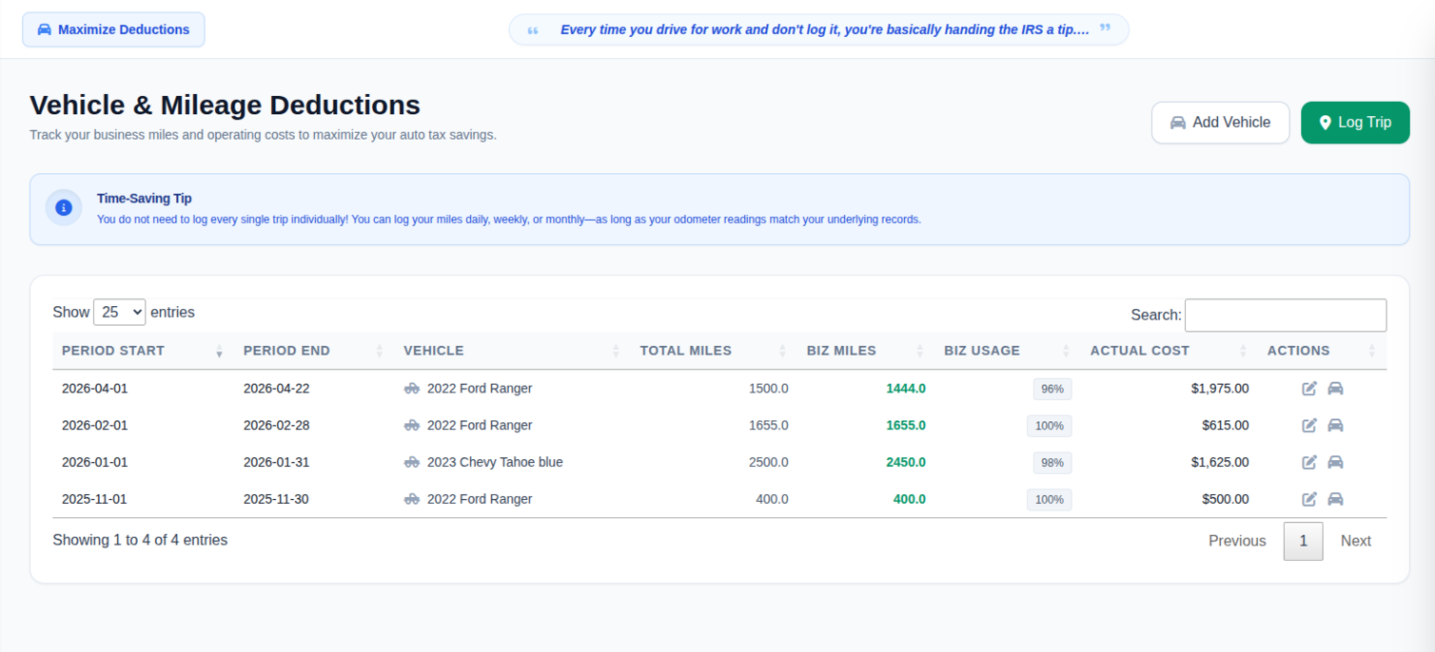
Task: Click the truck icon beside the 2026-04-01 Ford Ranger
Action: coord(412,388)
